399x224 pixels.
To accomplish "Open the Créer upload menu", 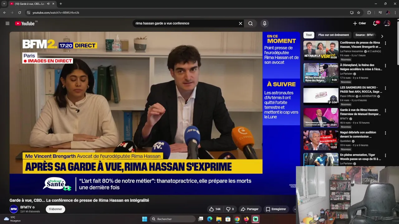I will pyautogui.click(x=359, y=23).
